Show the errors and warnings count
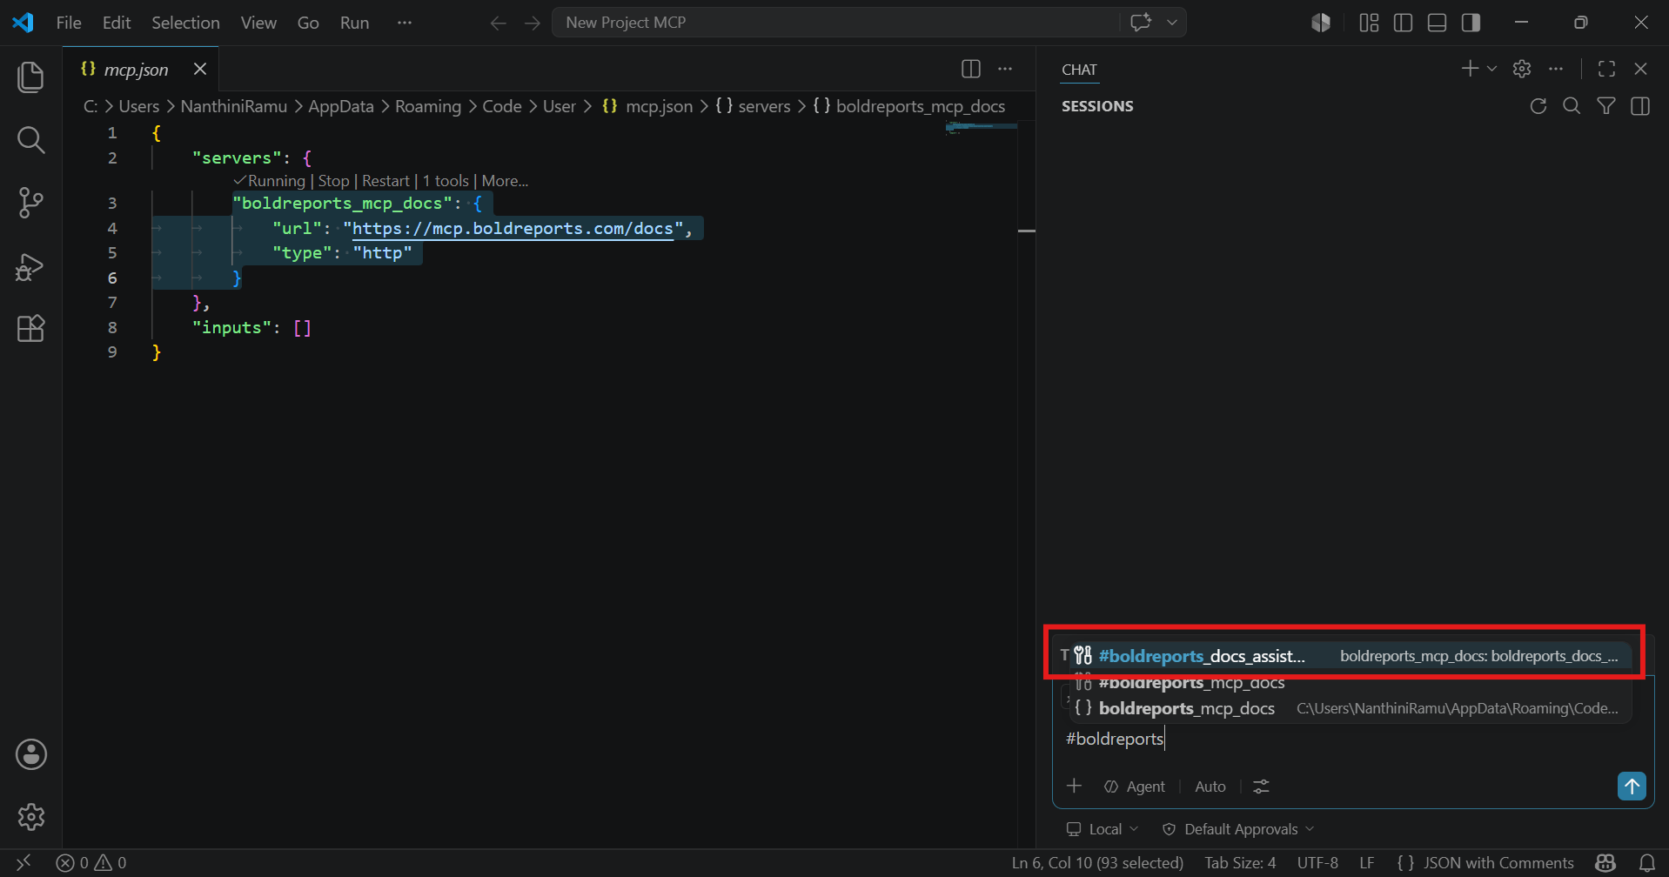The image size is (1669, 877). (x=91, y=863)
